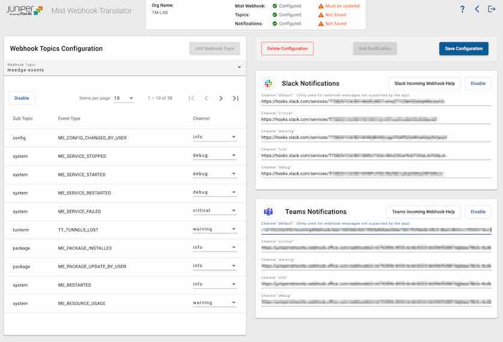The height and width of the screenshot is (342, 503).
Task: Click green check beside Mist Webhook Configured
Action: [x=275, y=6]
